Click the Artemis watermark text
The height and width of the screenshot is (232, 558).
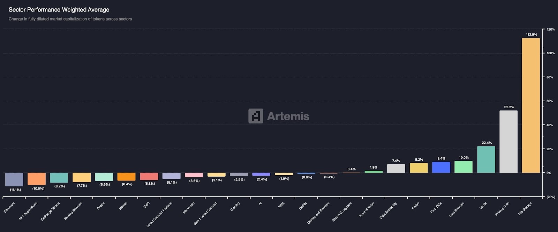(x=288, y=116)
